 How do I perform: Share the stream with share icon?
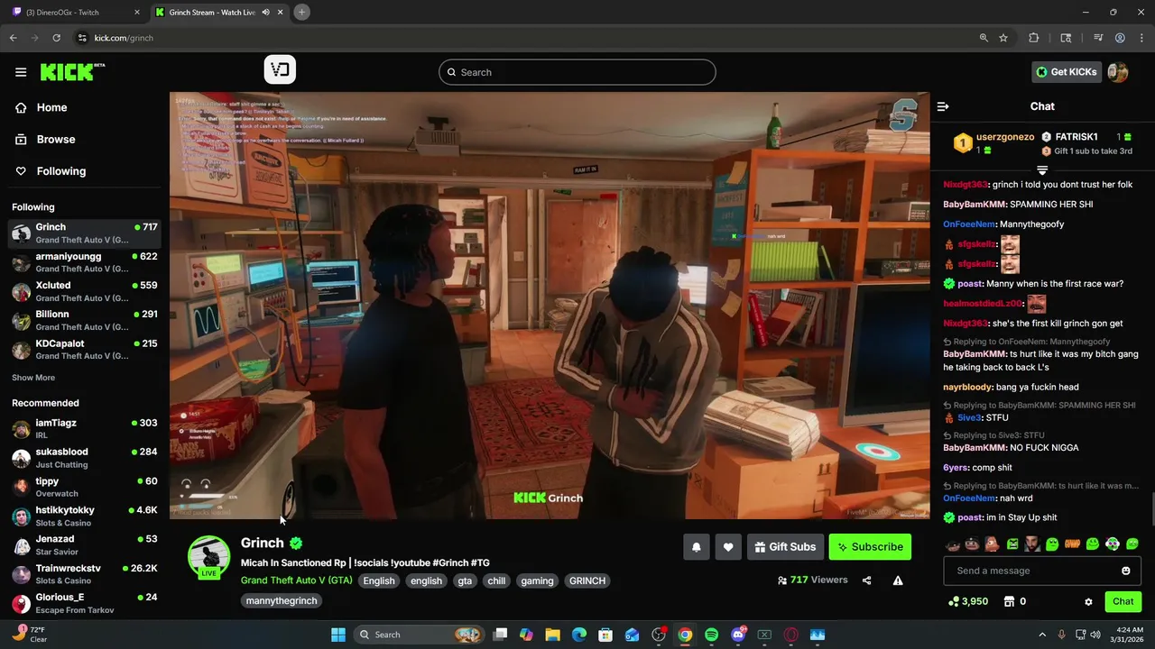click(867, 580)
